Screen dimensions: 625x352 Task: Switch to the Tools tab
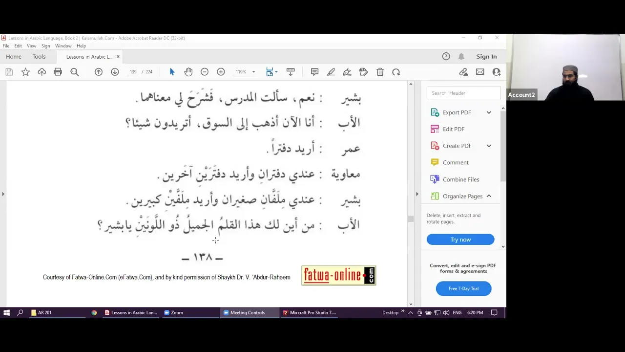(x=39, y=57)
